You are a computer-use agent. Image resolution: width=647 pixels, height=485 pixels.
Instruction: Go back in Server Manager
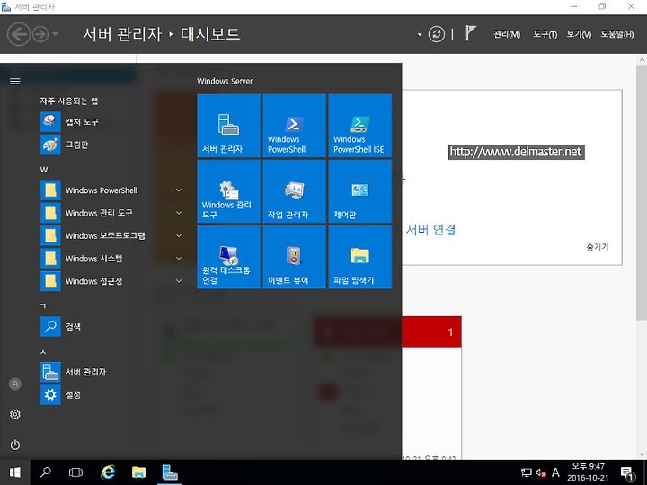pyautogui.click(x=19, y=34)
